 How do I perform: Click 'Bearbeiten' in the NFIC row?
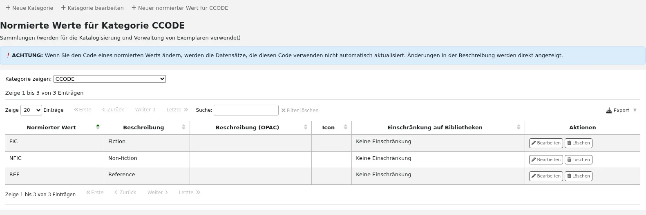[546, 160]
